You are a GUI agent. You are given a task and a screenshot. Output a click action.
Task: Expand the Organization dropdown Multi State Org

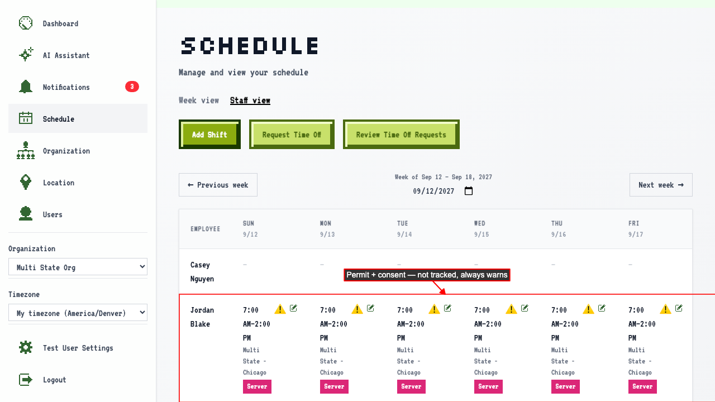coord(78,267)
